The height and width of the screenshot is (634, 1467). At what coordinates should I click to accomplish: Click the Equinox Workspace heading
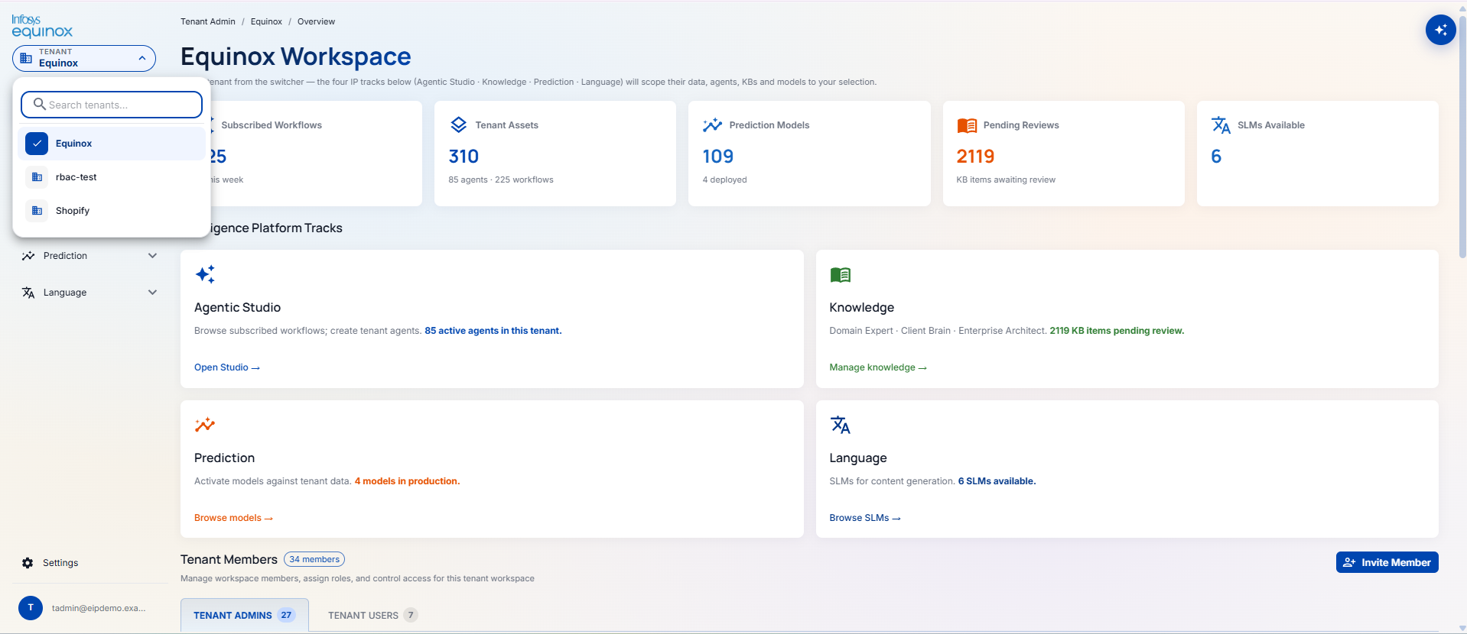[296, 57]
